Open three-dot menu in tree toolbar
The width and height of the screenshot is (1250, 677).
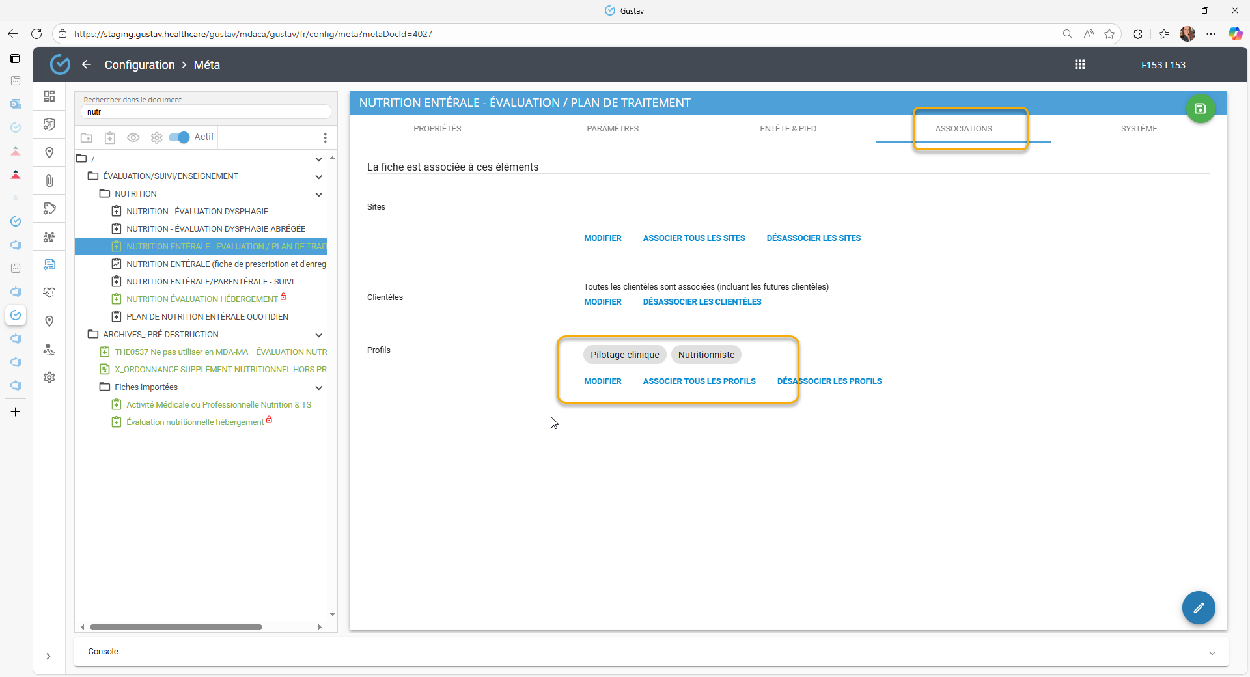[x=325, y=137]
